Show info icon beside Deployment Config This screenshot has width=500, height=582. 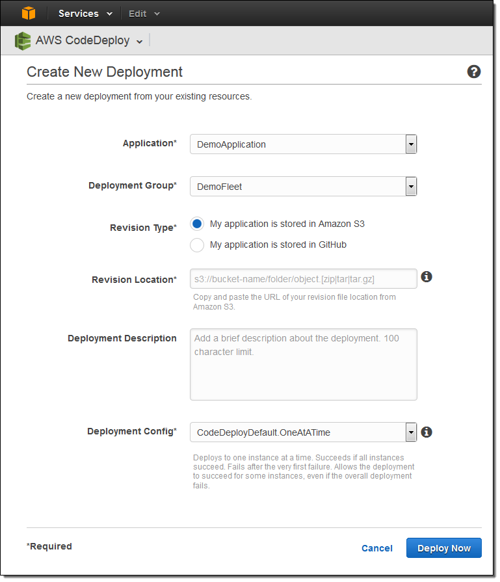[x=427, y=432]
